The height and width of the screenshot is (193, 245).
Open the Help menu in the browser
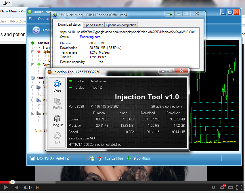coord(7,3)
